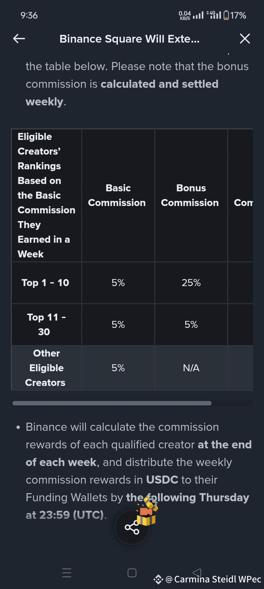Tap the Top 1 - 10 row label
Viewport: 264px width, 589px height.
click(x=45, y=283)
